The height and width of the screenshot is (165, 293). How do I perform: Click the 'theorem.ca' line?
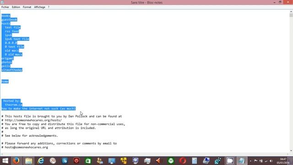coord(14,105)
